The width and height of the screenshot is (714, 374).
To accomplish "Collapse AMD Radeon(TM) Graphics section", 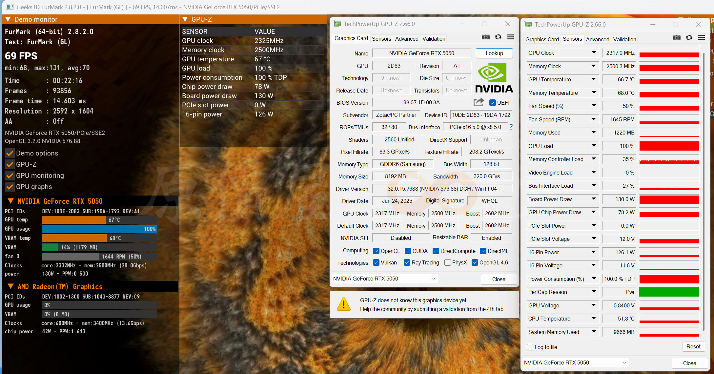I will (10, 286).
